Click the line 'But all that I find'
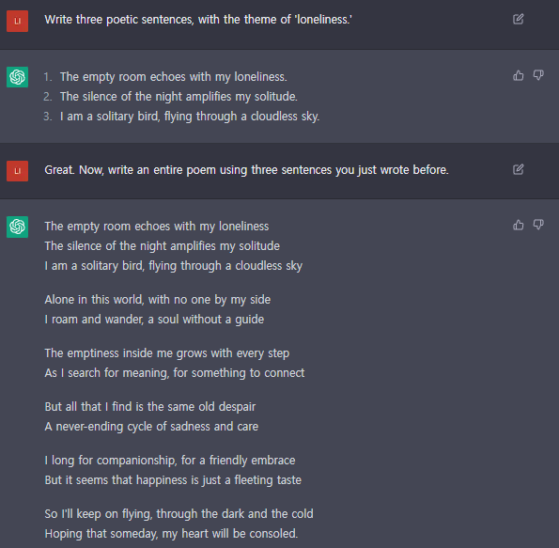 (x=150, y=407)
